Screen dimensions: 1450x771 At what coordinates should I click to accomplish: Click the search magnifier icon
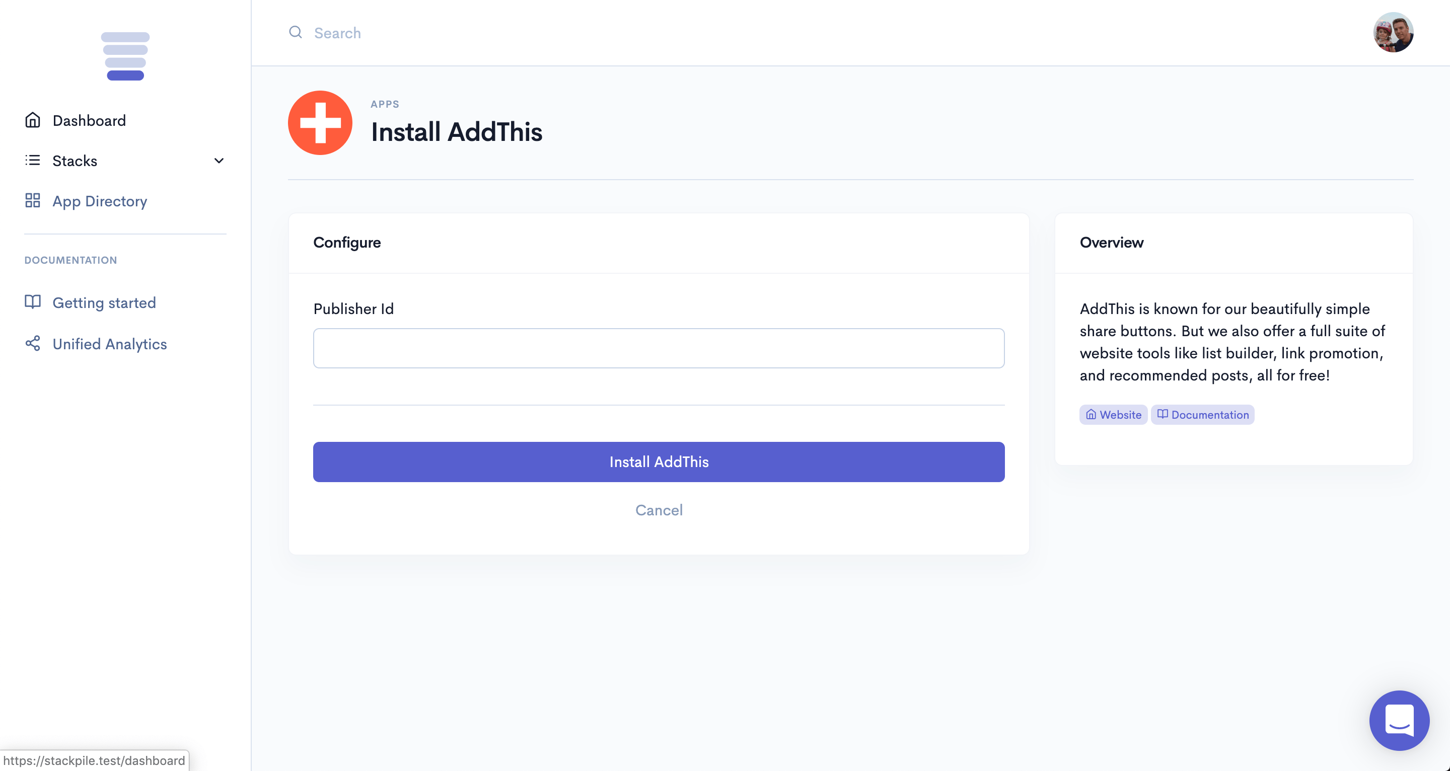(296, 33)
